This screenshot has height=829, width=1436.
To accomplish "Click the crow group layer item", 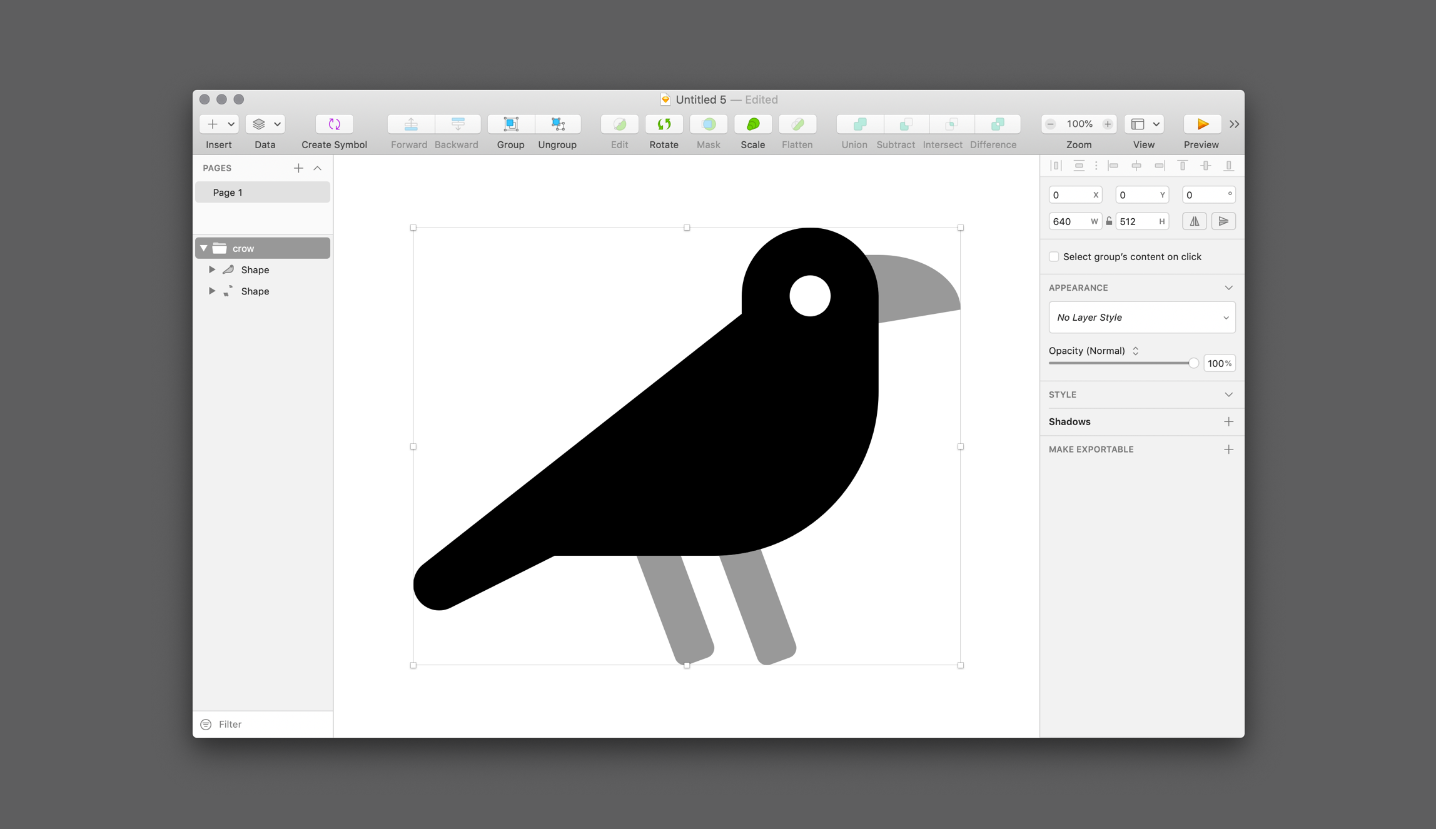I will [261, 248].
